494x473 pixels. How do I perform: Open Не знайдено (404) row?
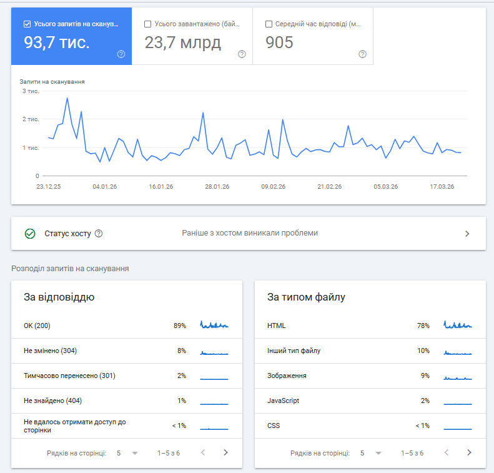[127, 401]
